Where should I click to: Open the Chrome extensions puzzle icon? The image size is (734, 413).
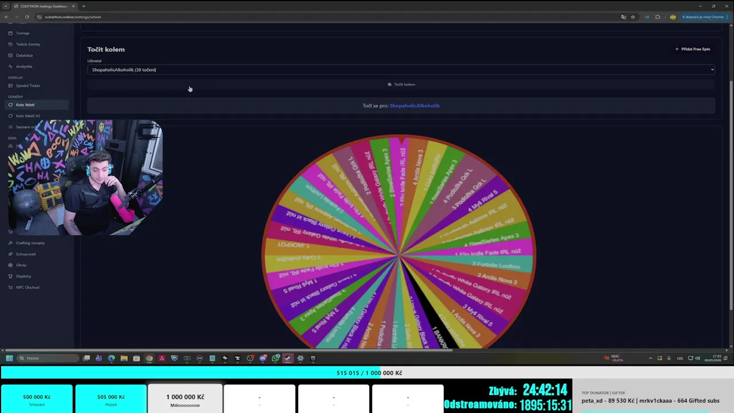point(658,17)
